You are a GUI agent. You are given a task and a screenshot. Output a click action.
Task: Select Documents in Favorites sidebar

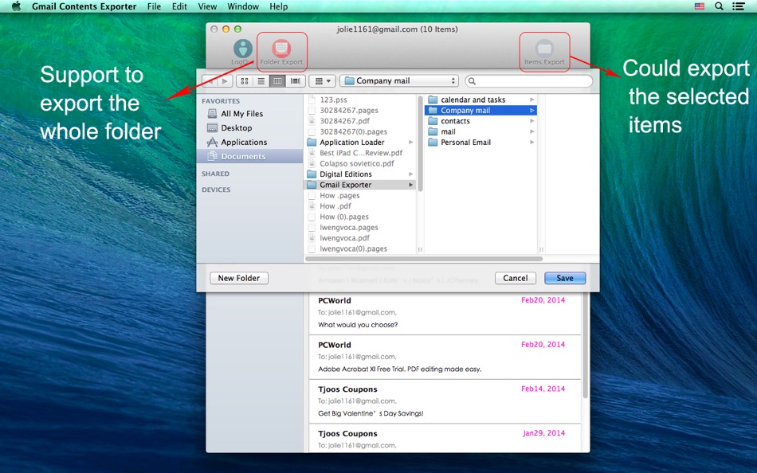249,156
